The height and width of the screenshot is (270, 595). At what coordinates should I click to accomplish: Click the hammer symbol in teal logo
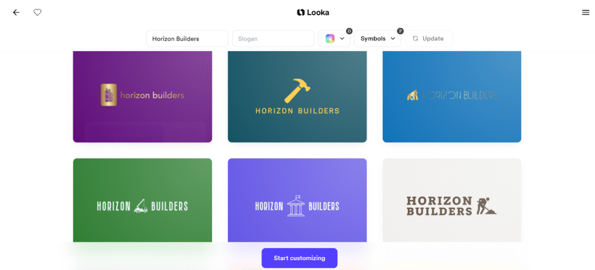(297, 91)
